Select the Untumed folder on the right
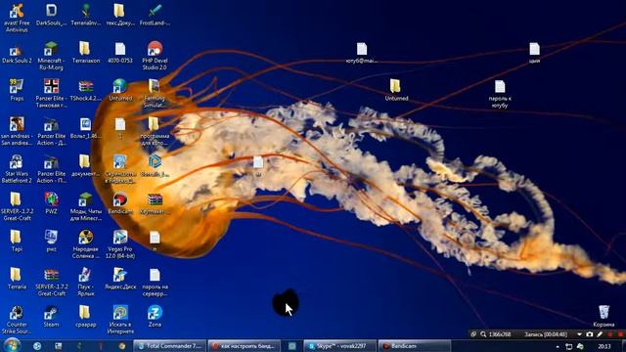Screen dimensions: 626x352 point(396,90)
